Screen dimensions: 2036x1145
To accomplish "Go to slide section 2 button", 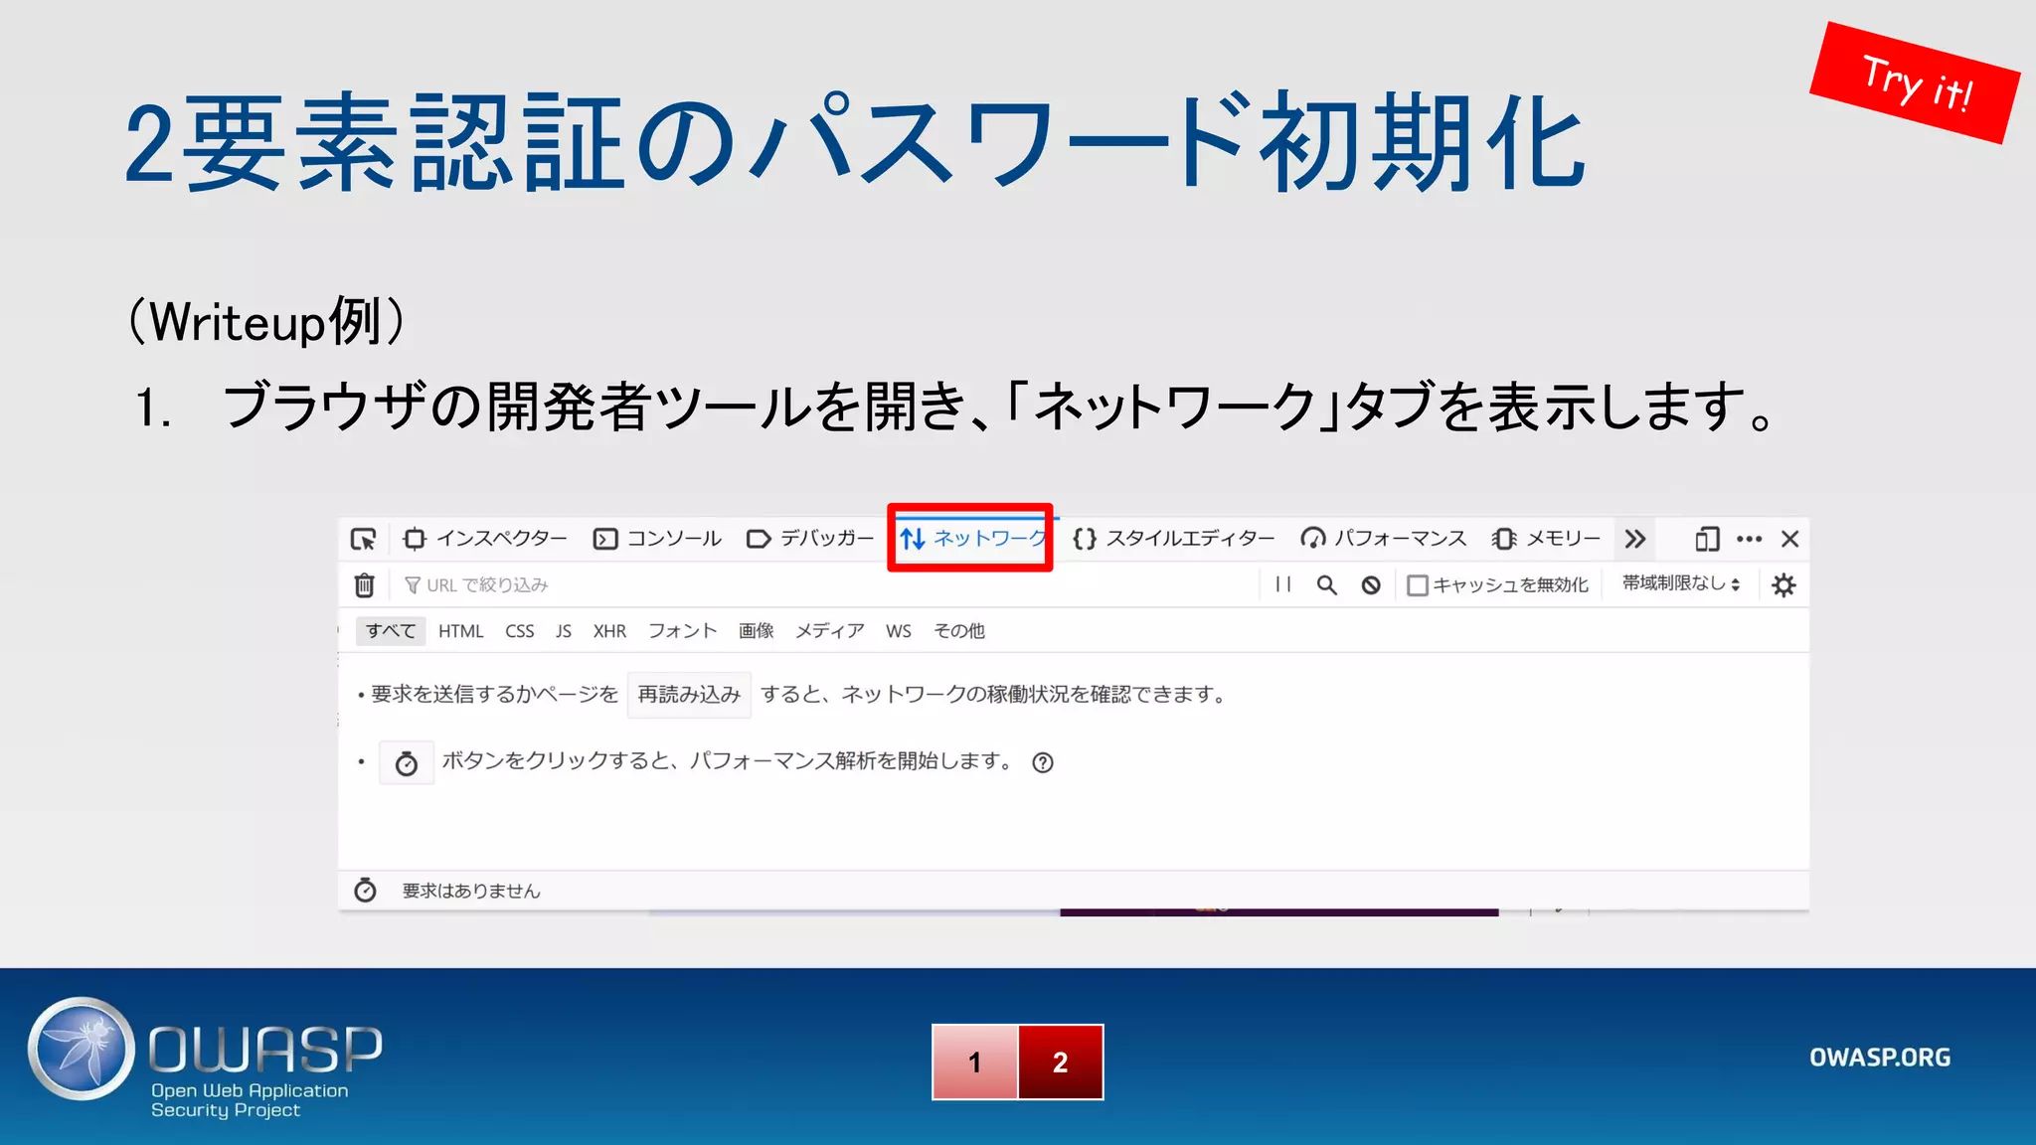I will [x=1061, y=1063].
